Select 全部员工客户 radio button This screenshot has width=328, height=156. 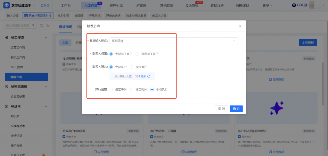pos(111,54)
